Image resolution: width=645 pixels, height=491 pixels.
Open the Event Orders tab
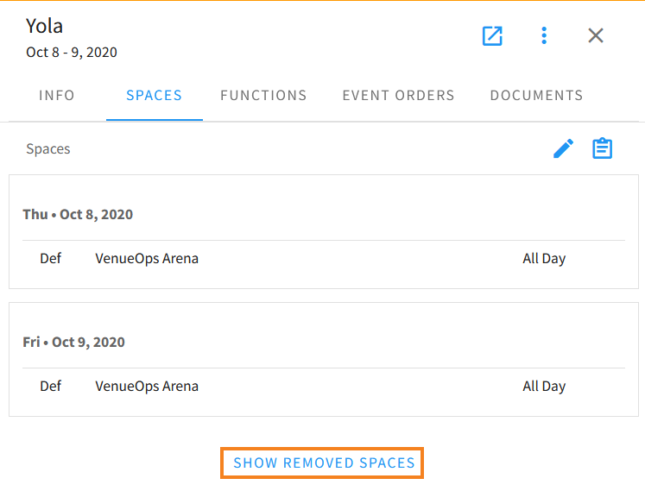[398, 96]
